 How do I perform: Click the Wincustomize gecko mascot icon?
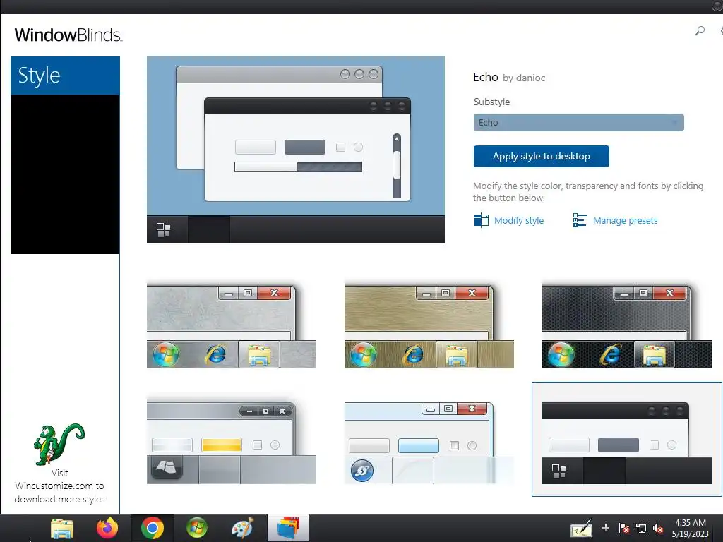click(59, 445)
